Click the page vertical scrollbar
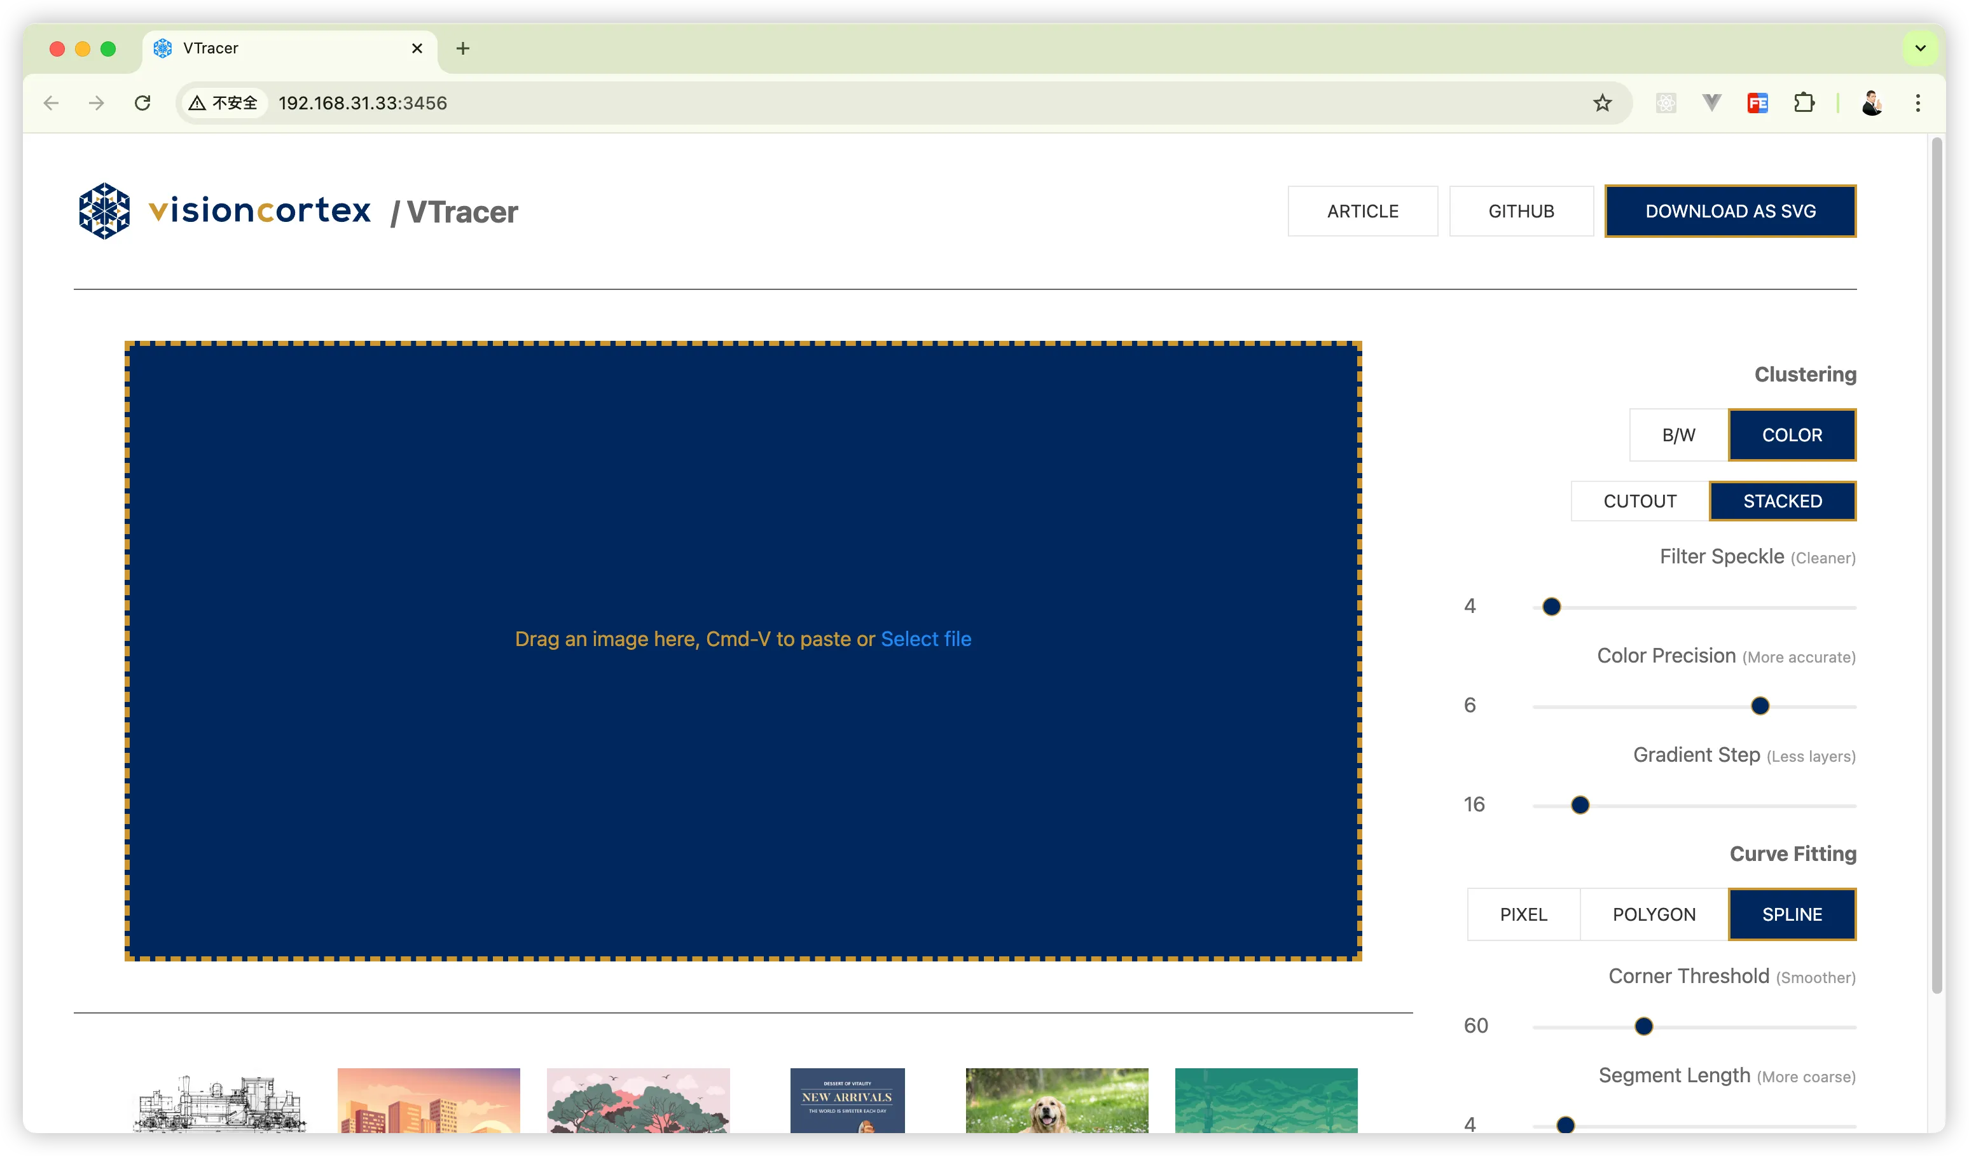Viewport: 1969px width, 1156px height. pyautogui.click(x=1937, y=565)
